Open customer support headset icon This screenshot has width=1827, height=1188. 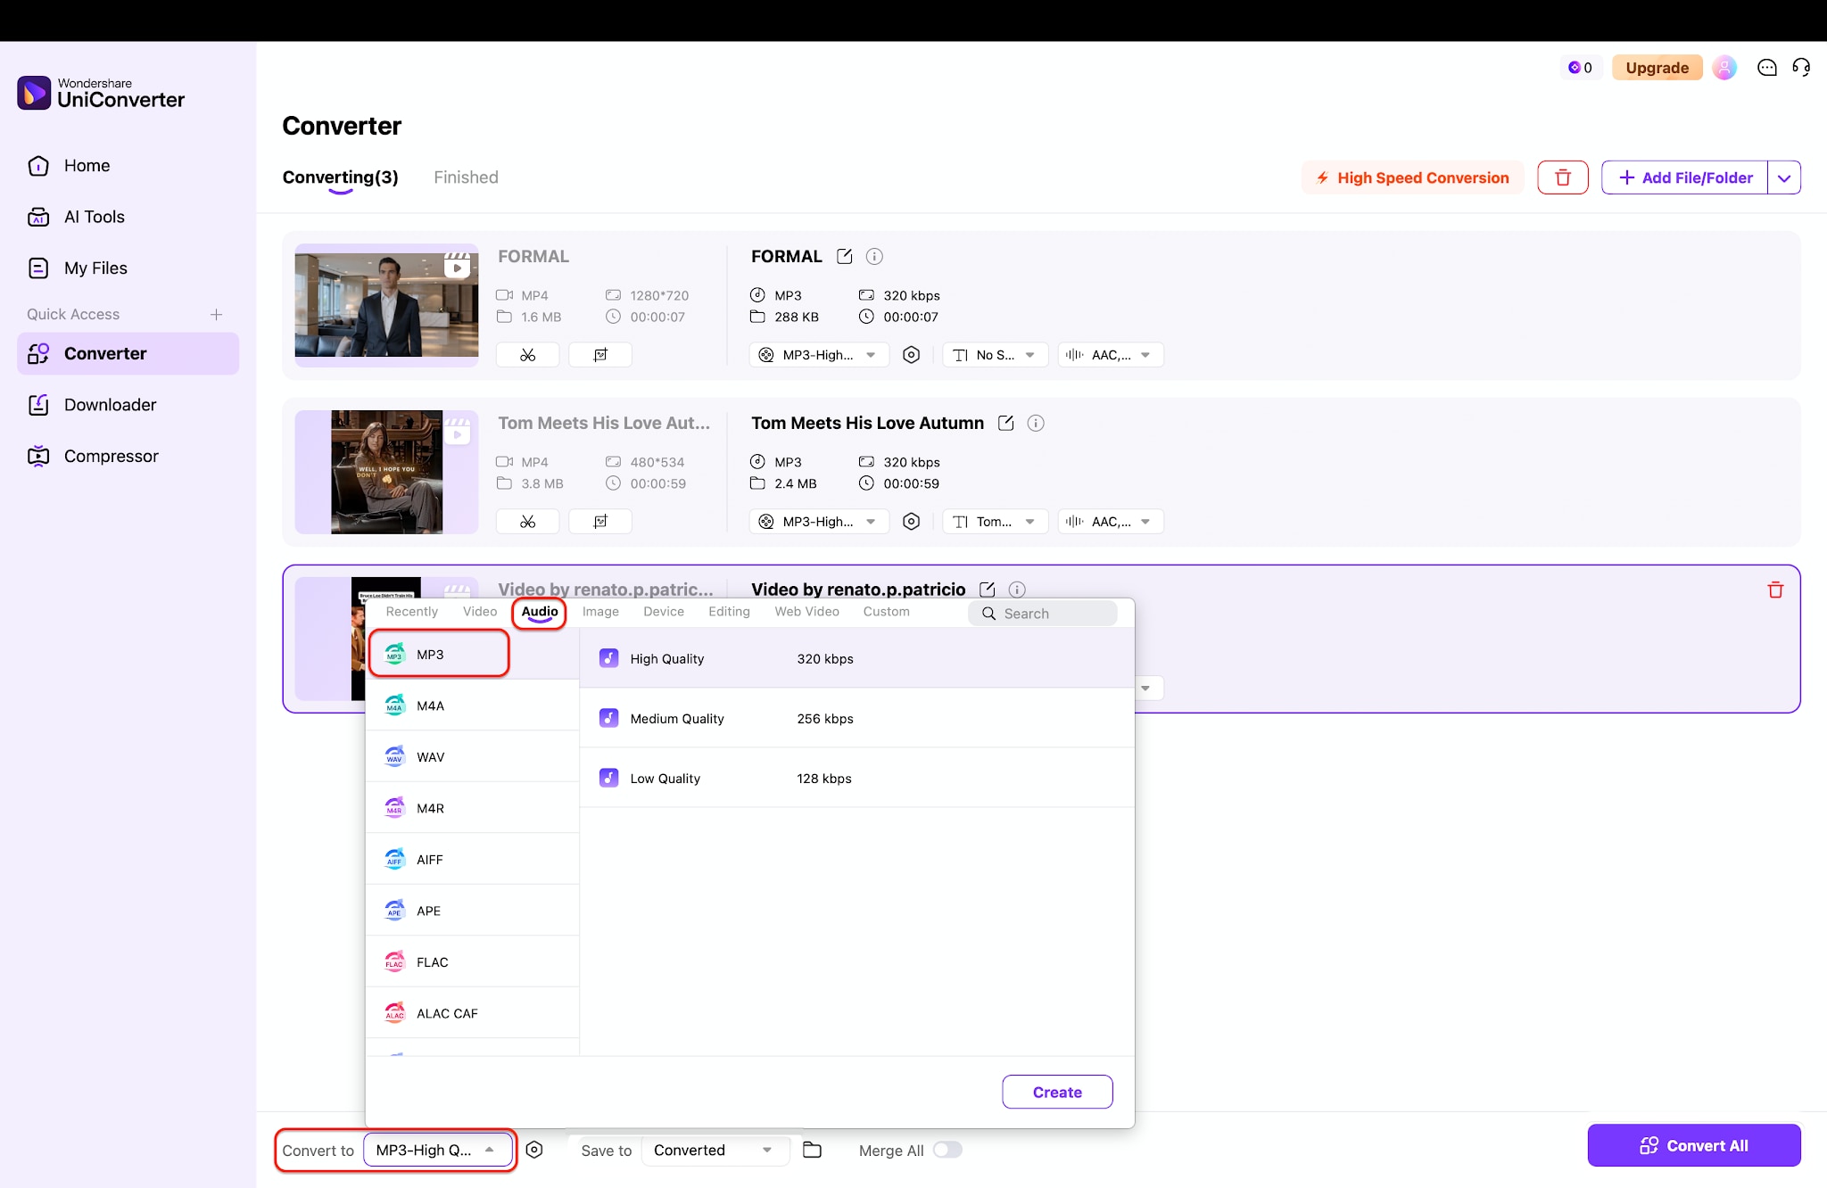pos(1801,68)
